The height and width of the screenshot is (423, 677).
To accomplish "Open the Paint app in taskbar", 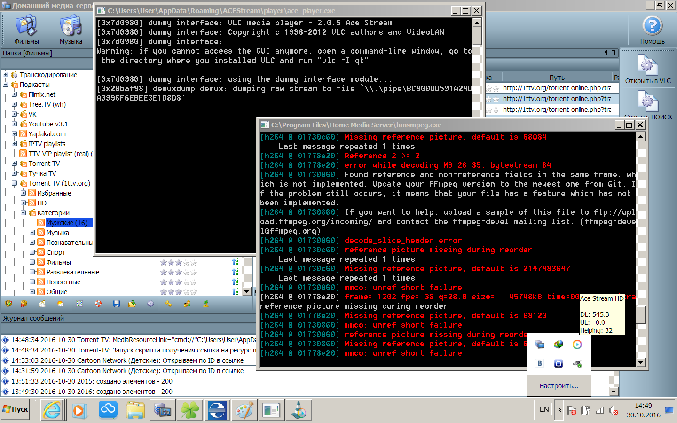I will click(244, 410).
